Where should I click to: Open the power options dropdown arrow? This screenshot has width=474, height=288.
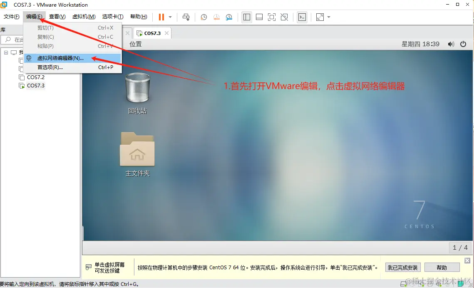170,17
